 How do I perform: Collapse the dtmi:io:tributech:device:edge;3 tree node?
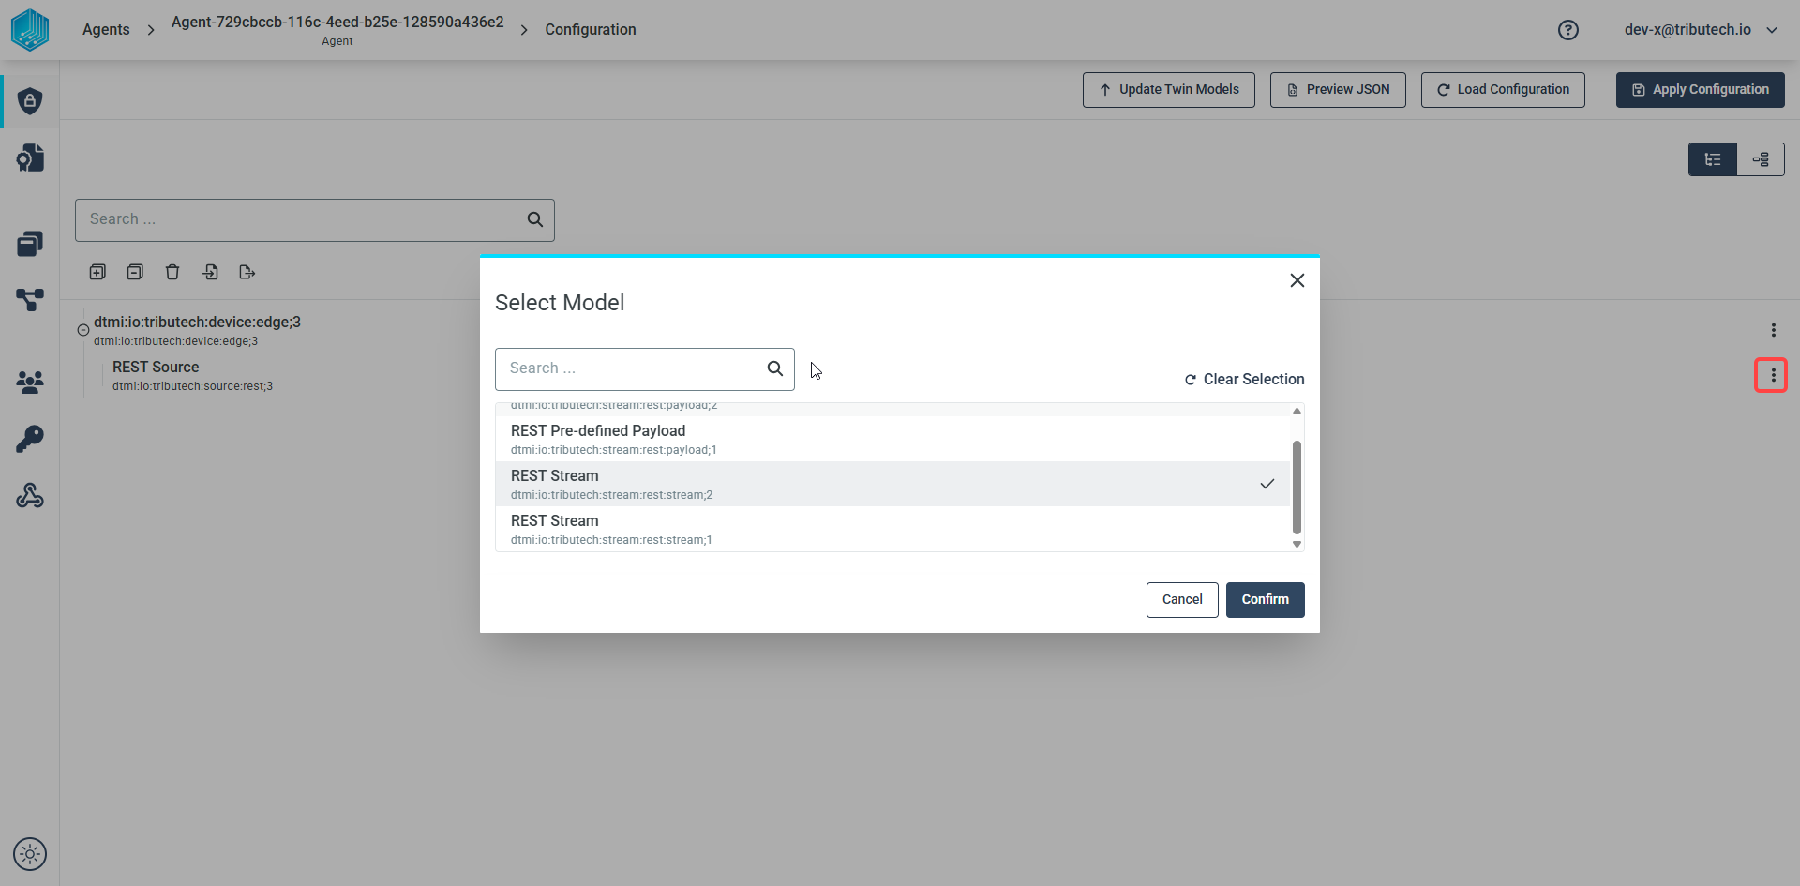(x=83, y=330)
